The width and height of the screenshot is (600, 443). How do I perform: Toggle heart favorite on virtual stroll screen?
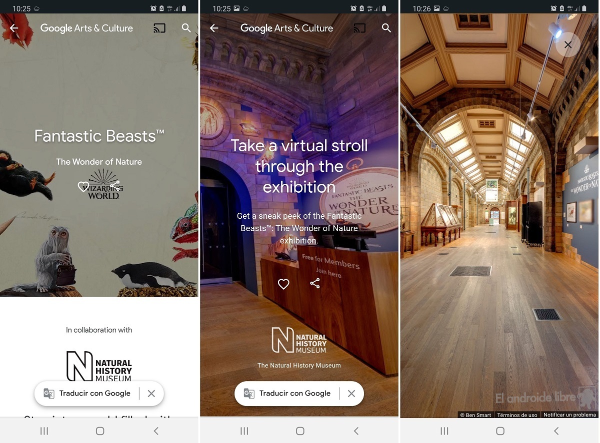pyautogui.click(x=283, y=284)
